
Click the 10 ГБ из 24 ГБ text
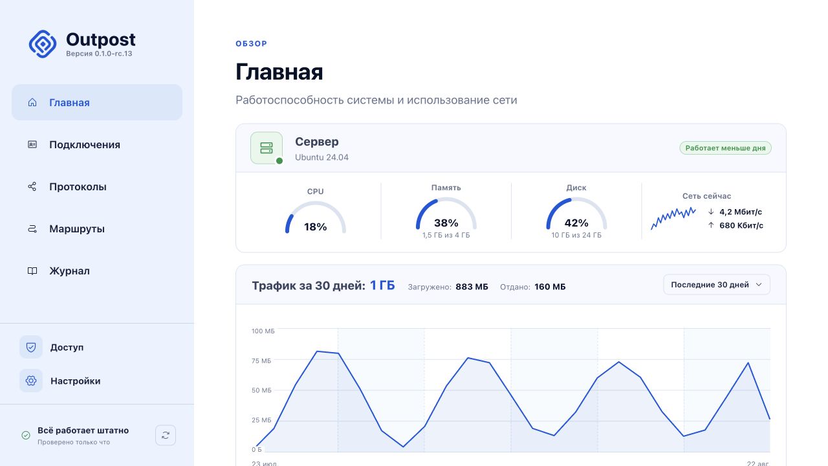coord(576,236)
